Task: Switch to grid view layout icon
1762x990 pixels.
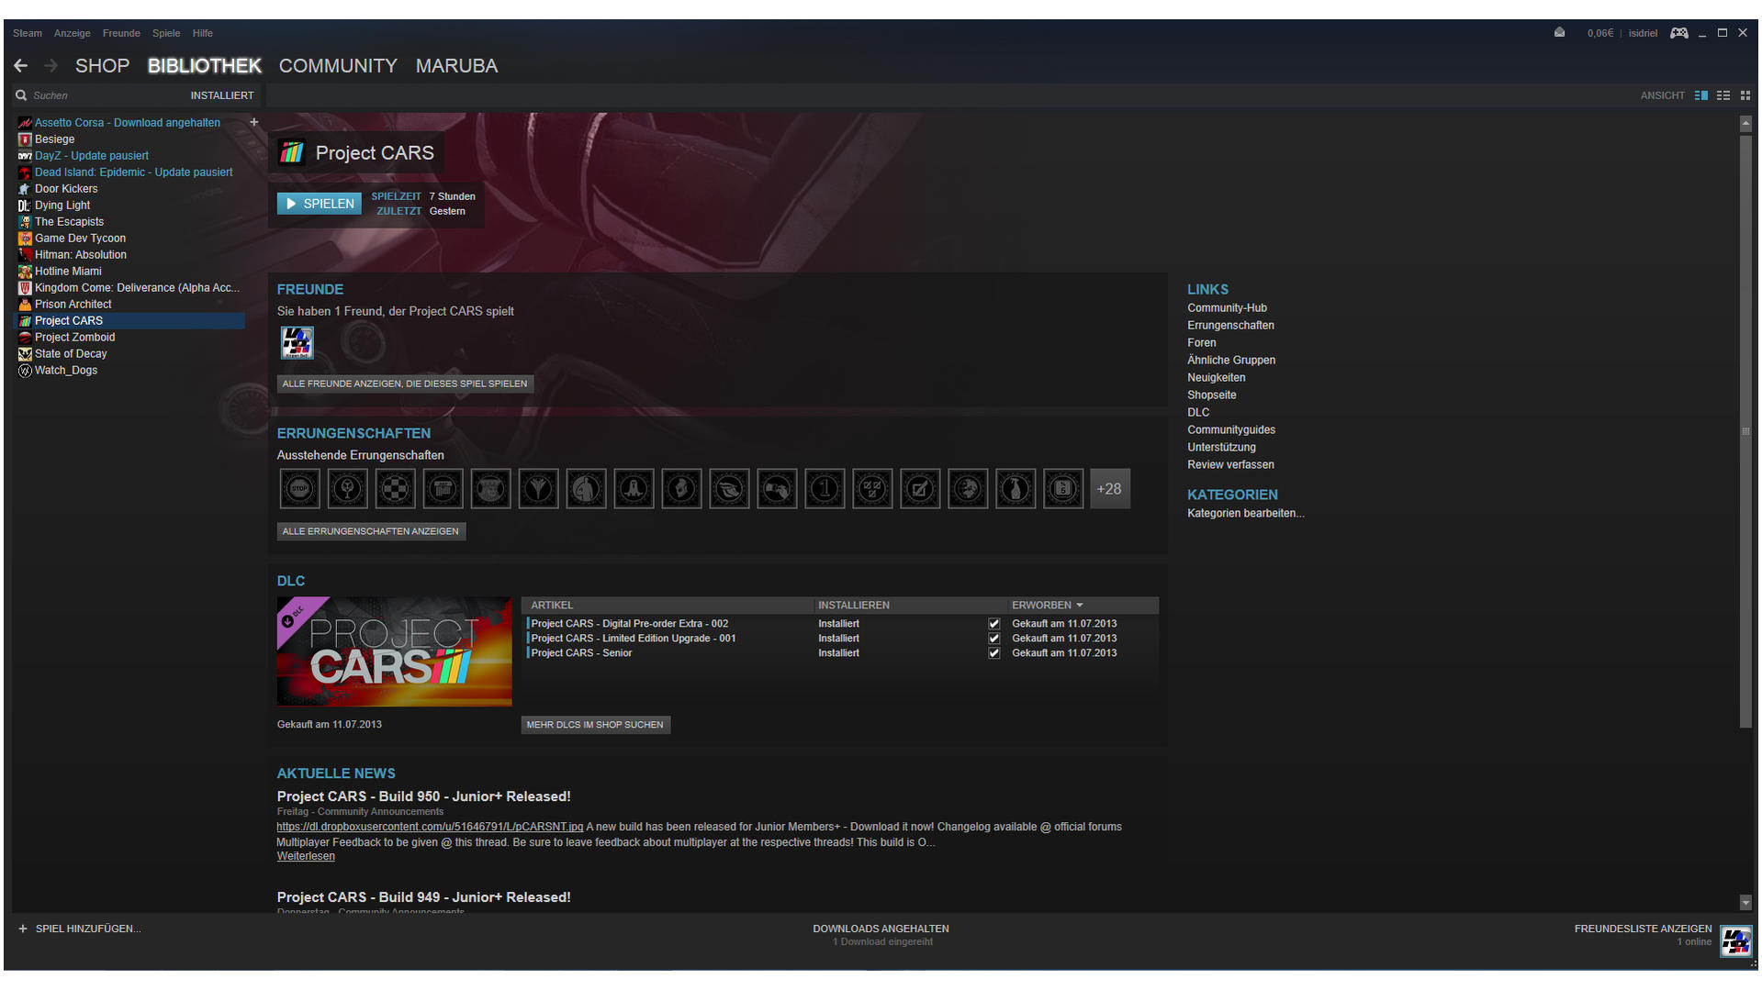Action: pyautogui.click(x=1745, y=95)
